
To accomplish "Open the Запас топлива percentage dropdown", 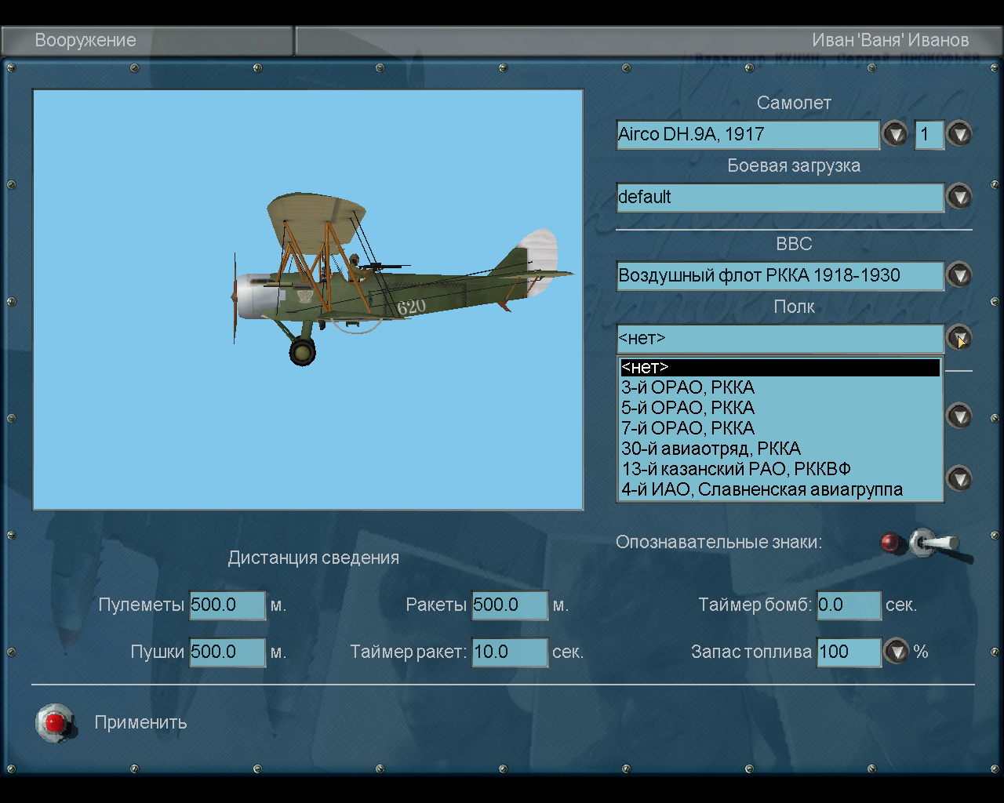I will (896, 652).
